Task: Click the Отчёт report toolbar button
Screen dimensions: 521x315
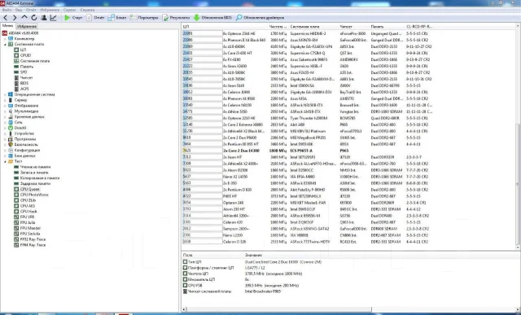Action: (x=95, y=18)
